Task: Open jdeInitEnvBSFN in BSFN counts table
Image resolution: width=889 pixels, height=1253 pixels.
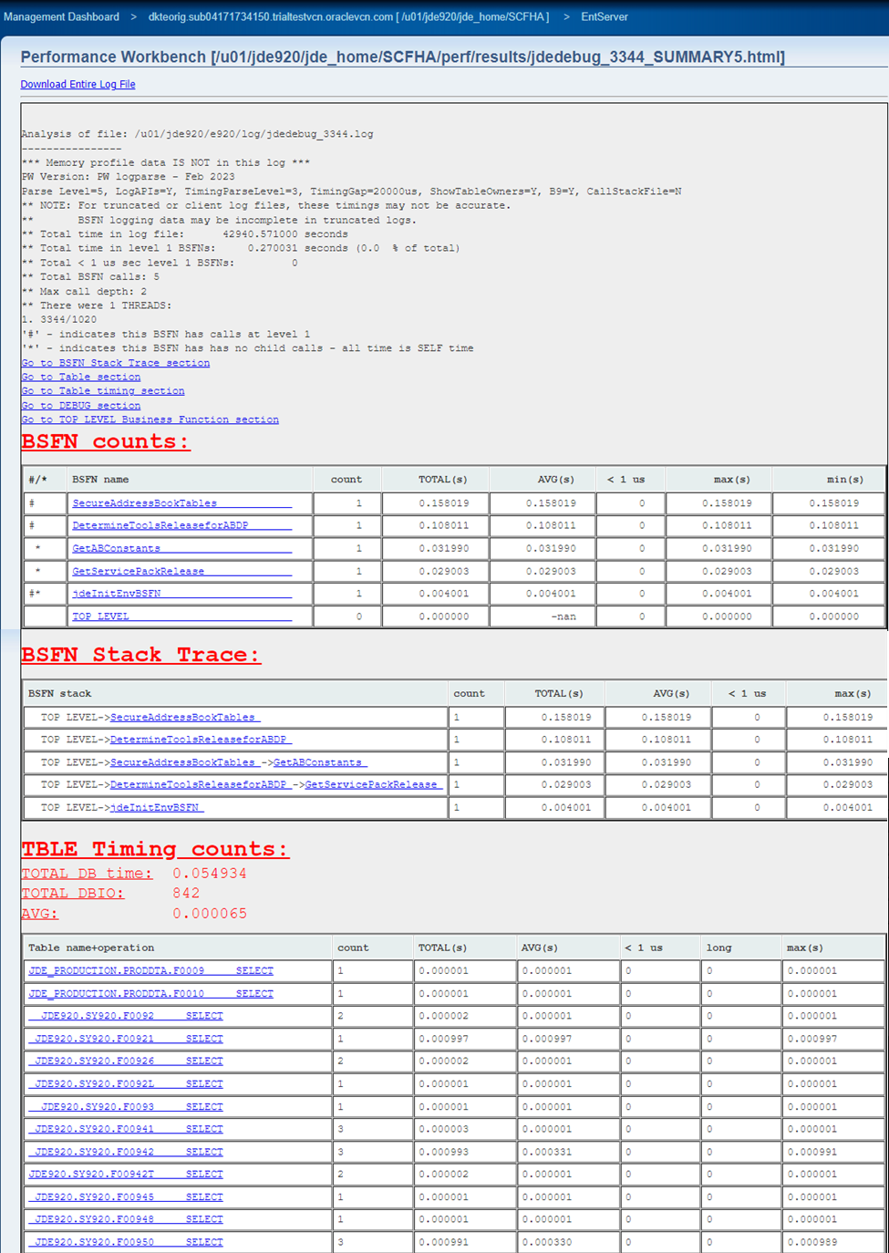Action: pos(182,594)
